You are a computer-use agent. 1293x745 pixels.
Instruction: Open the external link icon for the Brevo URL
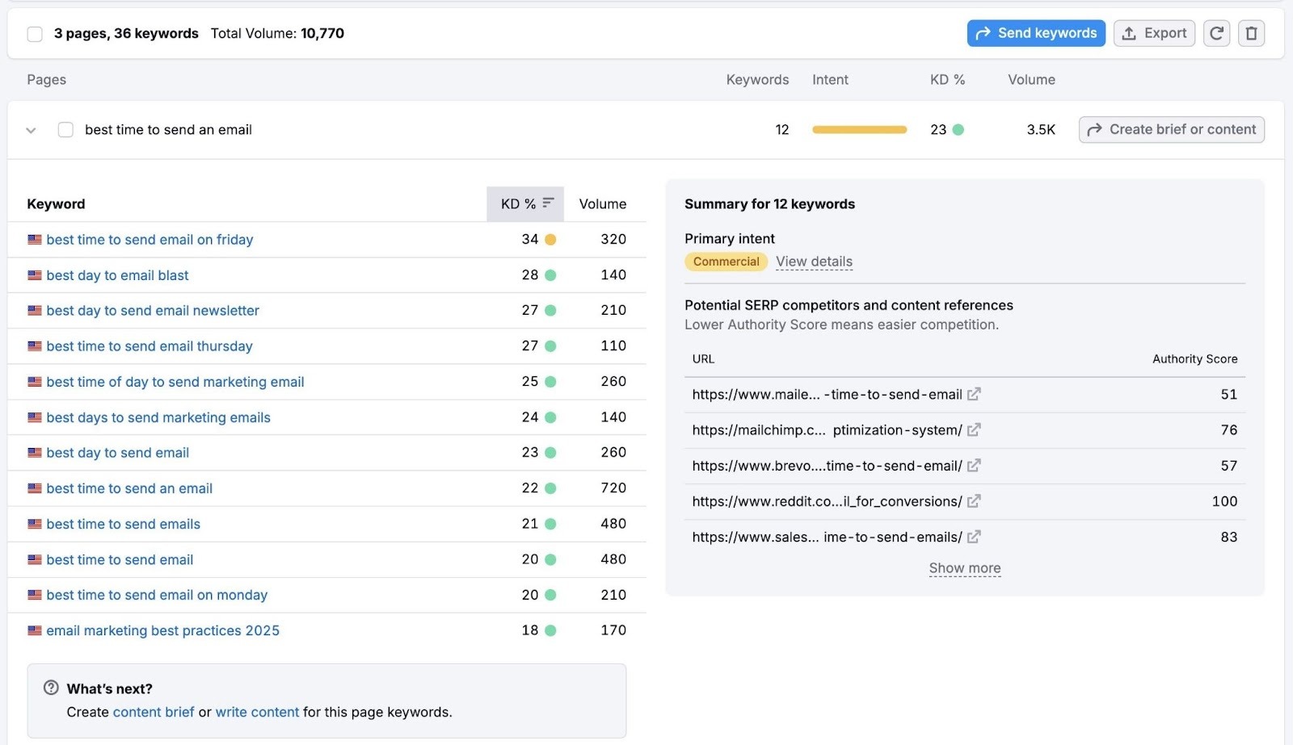coord(972,466)
